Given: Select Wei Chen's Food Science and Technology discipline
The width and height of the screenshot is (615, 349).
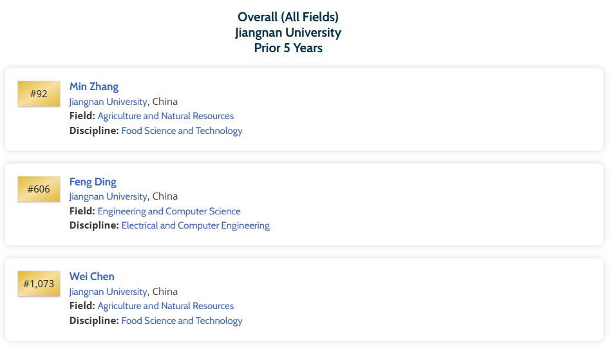Looking at the screenshot, I should pos(182,321).
